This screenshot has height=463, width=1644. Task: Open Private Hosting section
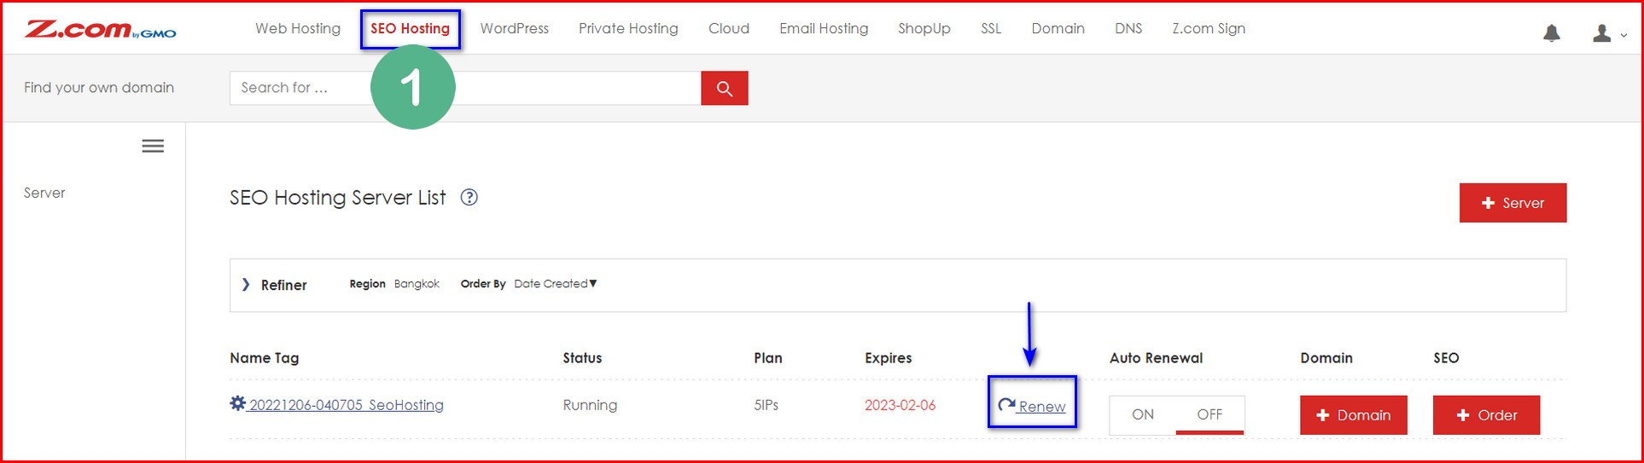point(628,28)
